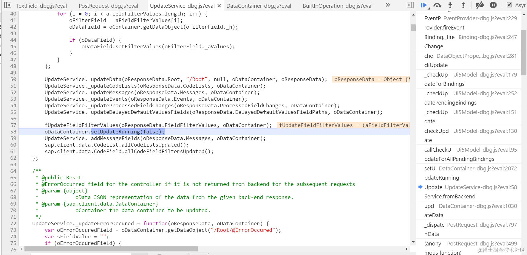Image resolution: width=527 pixels, height=255 pixels.
Task: Hide the debugger sidebar pane
Action: [410, 5]
